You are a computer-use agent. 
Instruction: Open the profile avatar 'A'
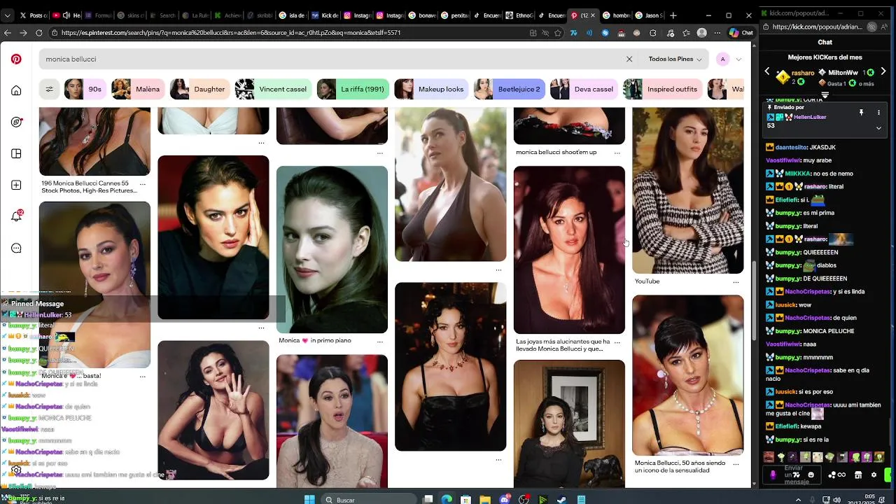(x=722, y=59)
